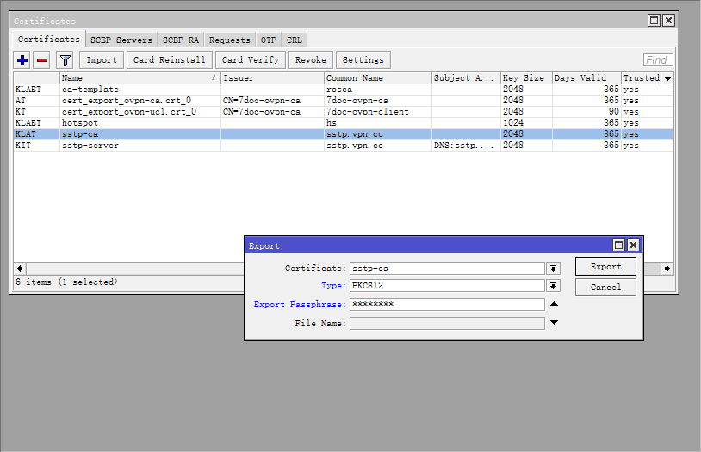Expand the Certificate dropdown in Export dialog
This screenshot has width=701, height=452.
click(x=554, y=269)
